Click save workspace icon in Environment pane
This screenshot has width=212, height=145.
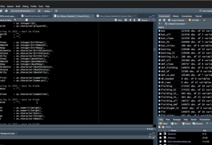pos(164,20)
